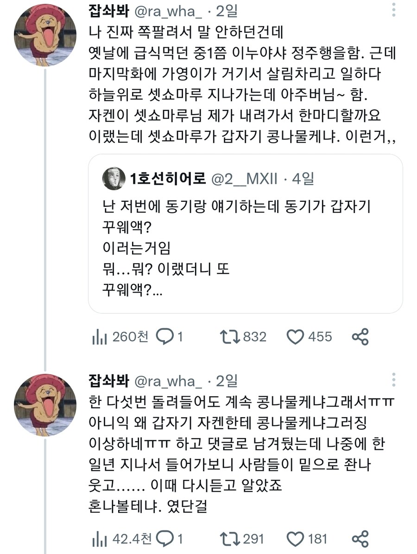The height and width of the screenshot is (554, 417).
Task: Open the second tweet's three-dot more menu
Action: 393,379
